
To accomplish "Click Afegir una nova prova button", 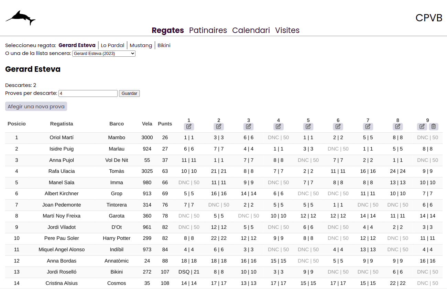I will tap(36, 107).
